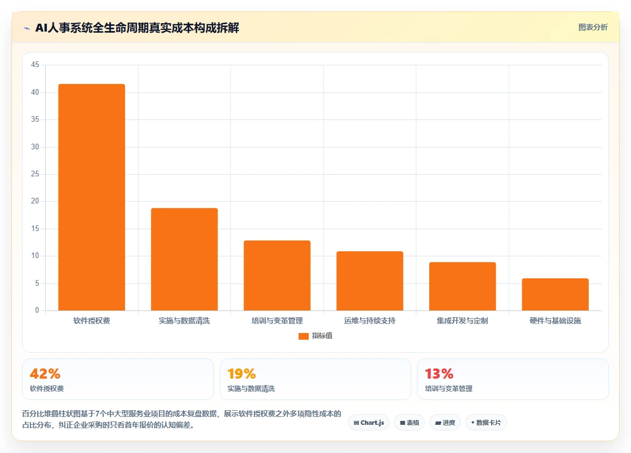Click x-axis label 硬件与基础设施
The width and height of the screenshot is (631, 453).
pyautogui.click(x=556, y=321)
